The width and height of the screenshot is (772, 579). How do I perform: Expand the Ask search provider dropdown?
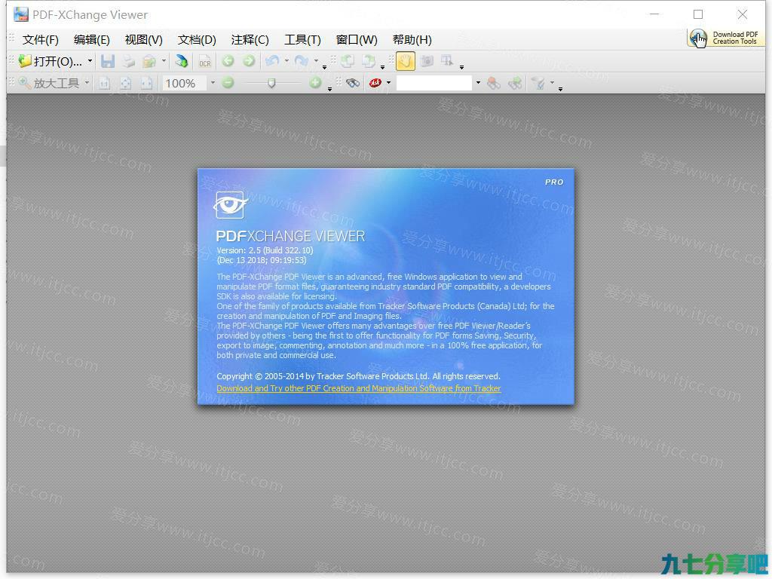click(x=388, y=83)
